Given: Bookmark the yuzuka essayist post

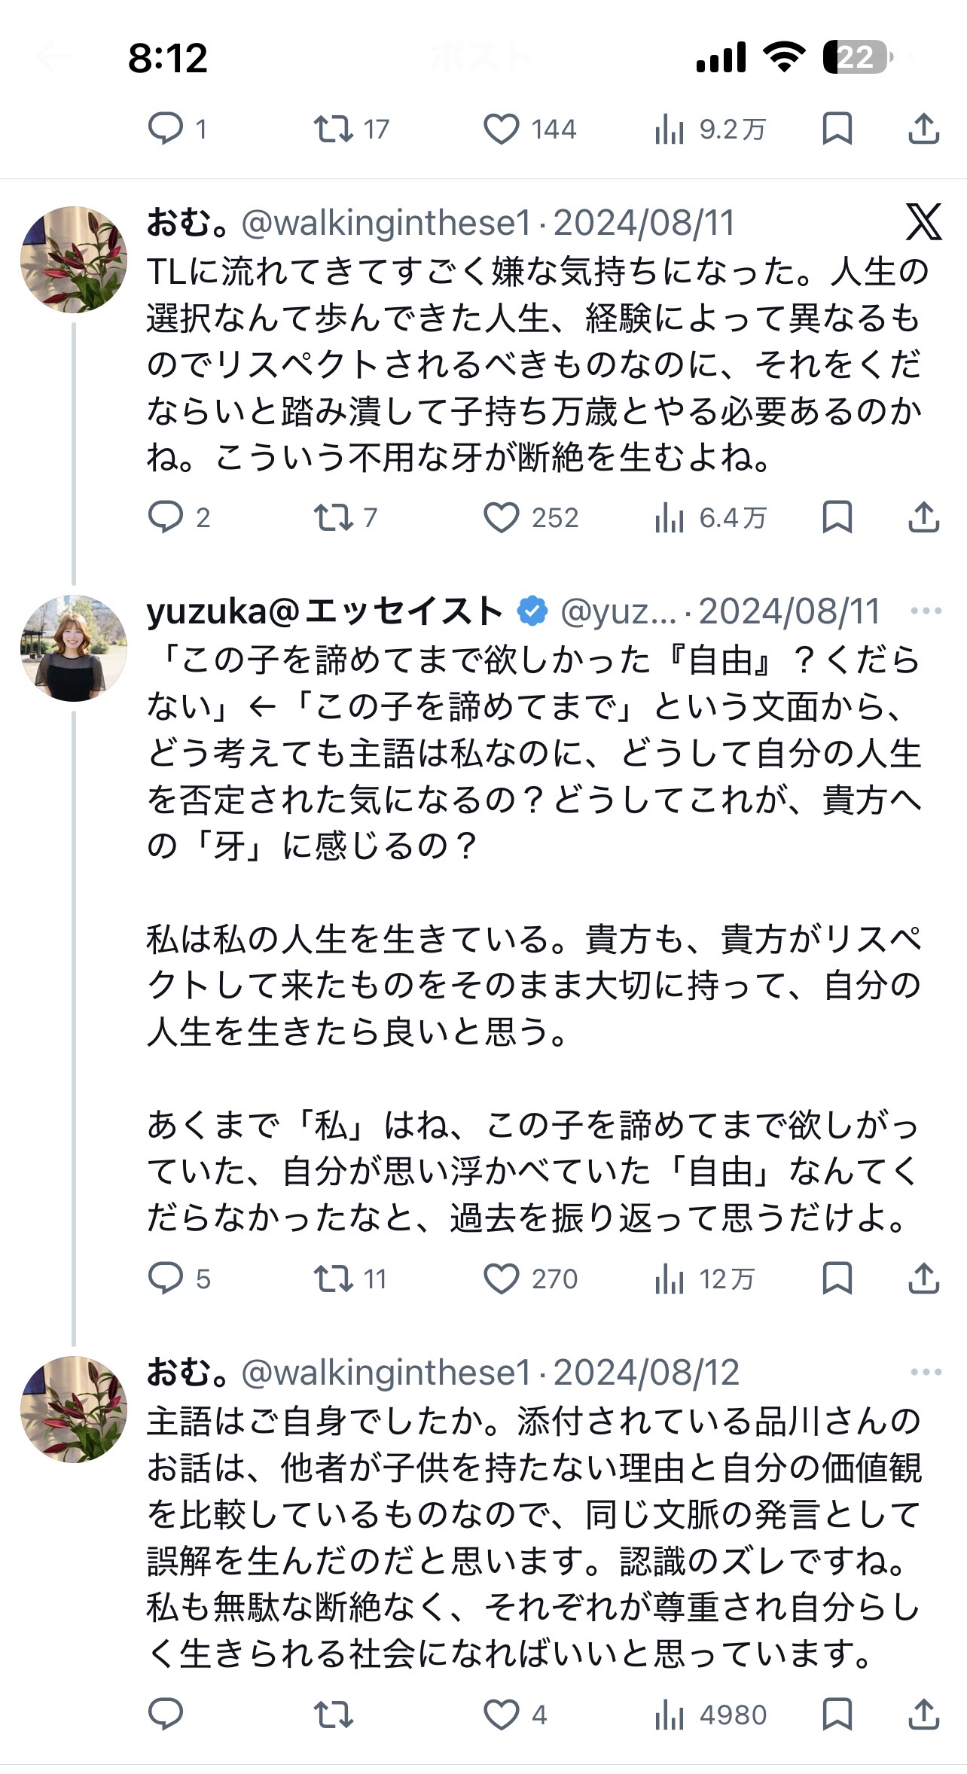Looking at the screenshot, I should tap(837, 1279).
